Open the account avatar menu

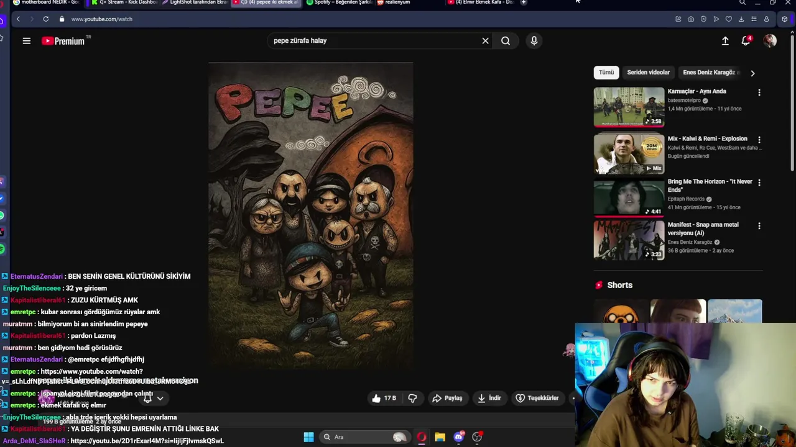(770, 41)
